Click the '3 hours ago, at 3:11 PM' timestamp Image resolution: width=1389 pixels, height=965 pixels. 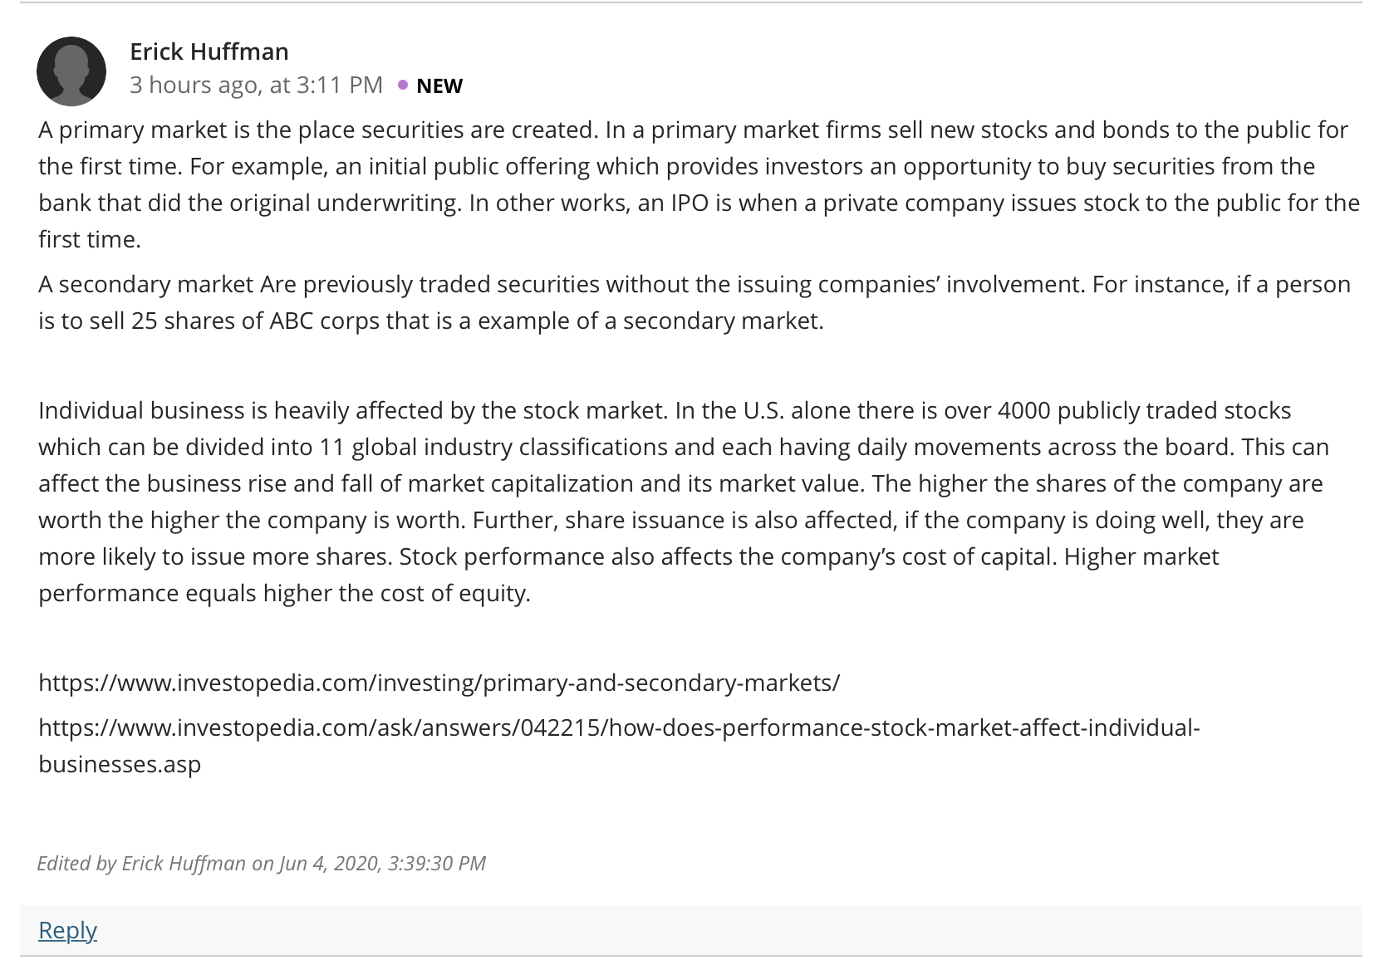[x=256, y=85]
